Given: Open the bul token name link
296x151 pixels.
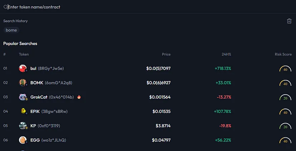Looking at the screenshot, I should click(33, 69).
